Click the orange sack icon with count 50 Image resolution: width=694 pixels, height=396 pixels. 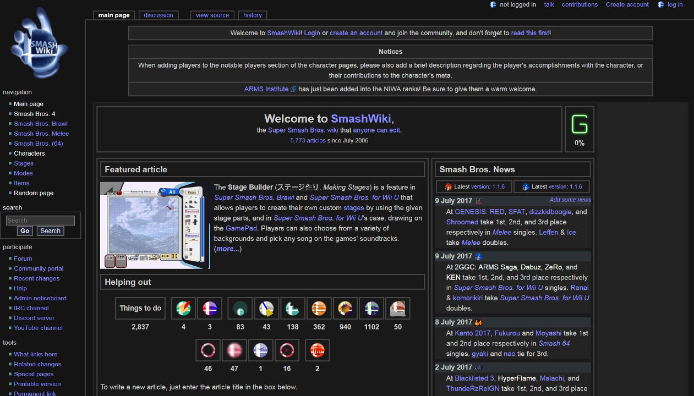tap(398, 308)
